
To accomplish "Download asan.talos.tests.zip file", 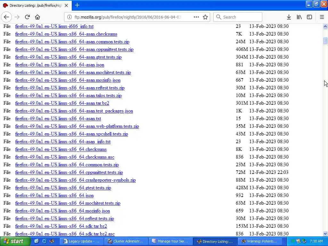I will pos(68,95).
